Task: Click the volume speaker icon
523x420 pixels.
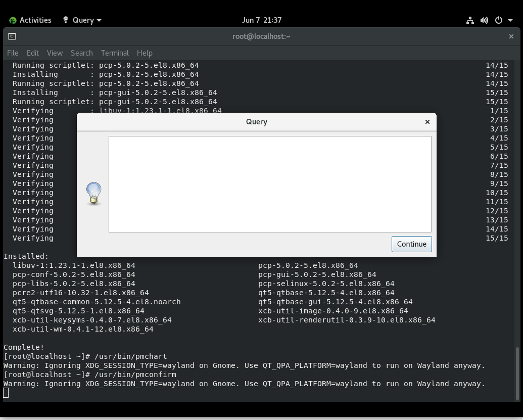Action: pos(484,20)
